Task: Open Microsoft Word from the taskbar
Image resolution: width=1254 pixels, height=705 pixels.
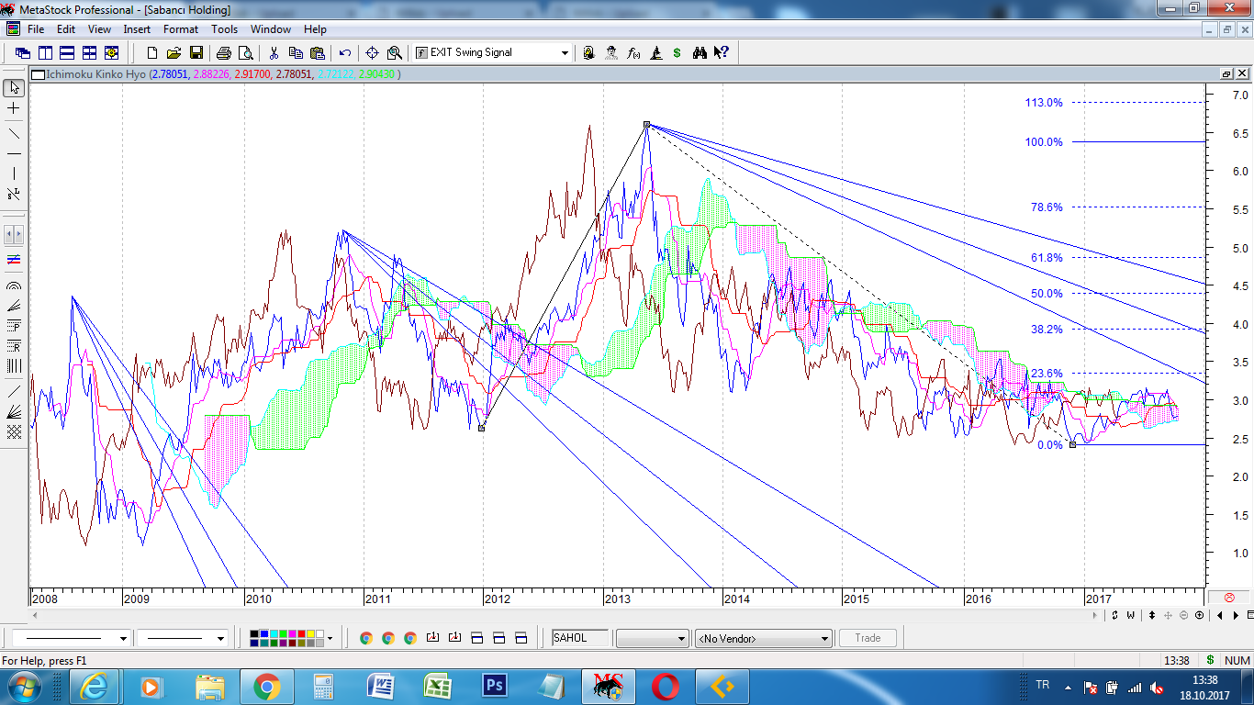Action: coord(381,687)
